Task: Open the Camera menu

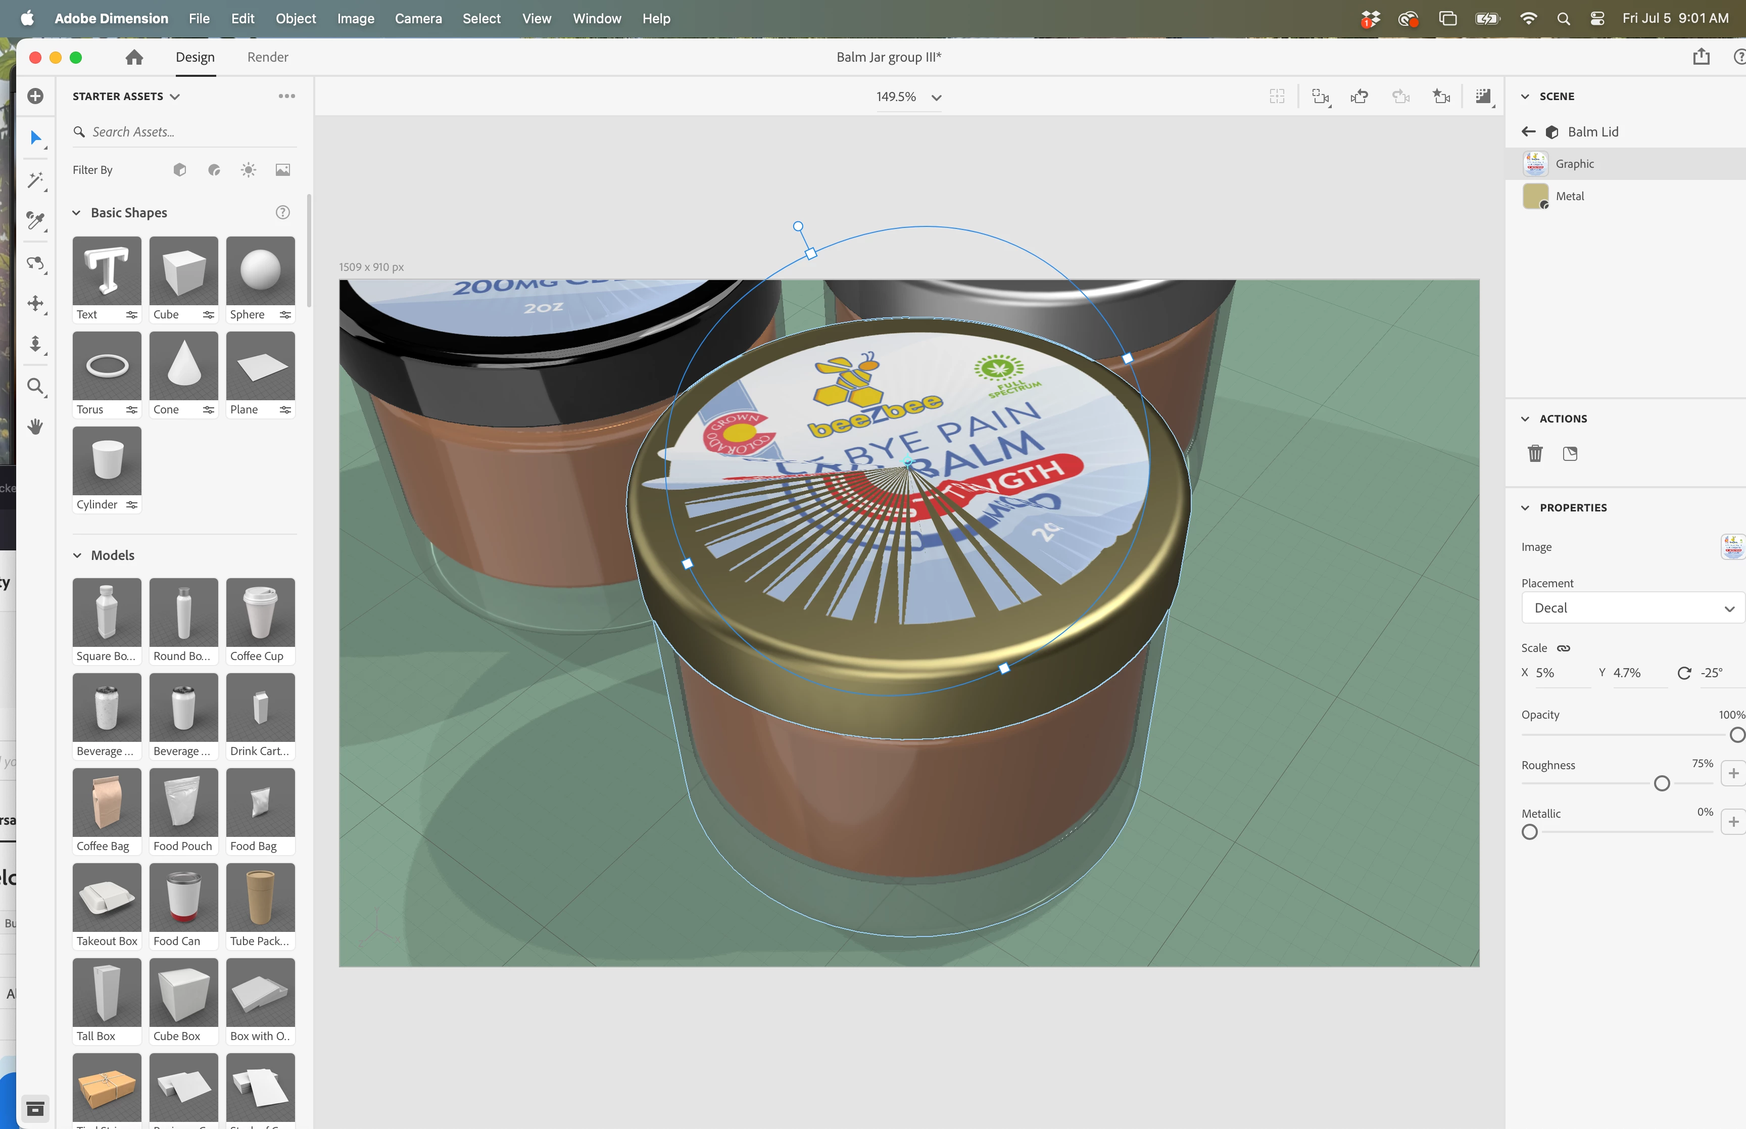Action: pyautogui.click(x=418, y=18)
